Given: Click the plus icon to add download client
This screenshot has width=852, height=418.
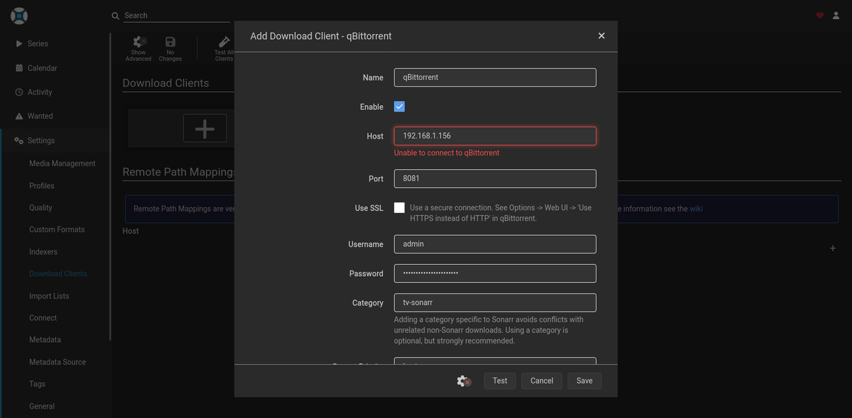Looking at the screenshot, I should [205, 128].
